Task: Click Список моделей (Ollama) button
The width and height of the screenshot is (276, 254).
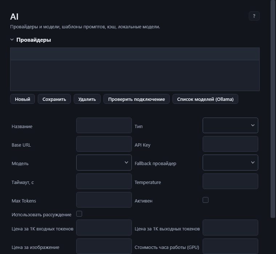Action: click(205, 99)
